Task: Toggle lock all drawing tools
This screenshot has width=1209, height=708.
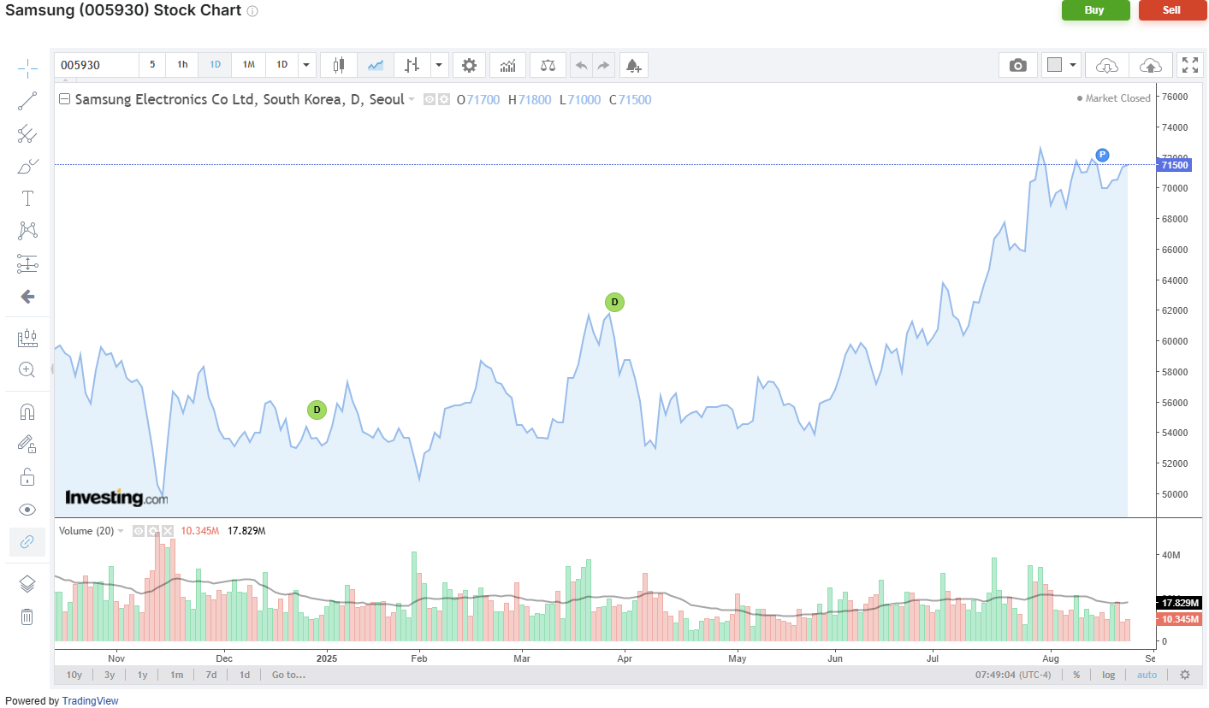Action: coord(27,476)
